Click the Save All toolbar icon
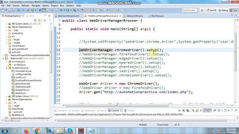The height and width of the screenshot is (134, 239). [14, 10]
